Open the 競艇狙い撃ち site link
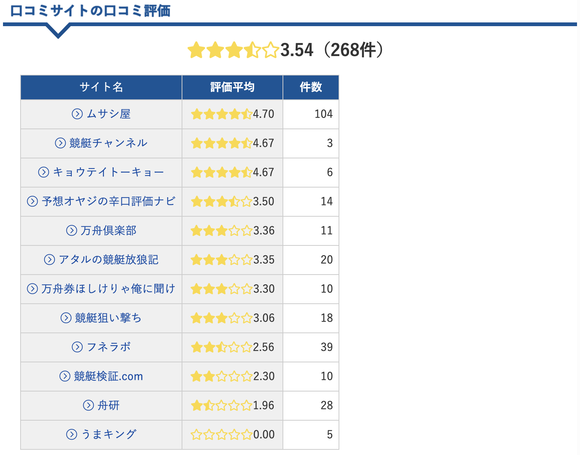 [108, 318]
